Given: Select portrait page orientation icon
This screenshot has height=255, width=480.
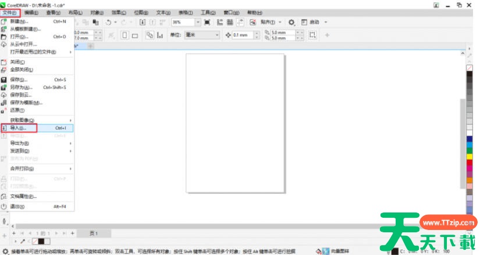Looking at the screenshot, I should [x=125, y=35].
